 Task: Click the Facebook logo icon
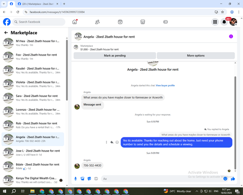7,22
